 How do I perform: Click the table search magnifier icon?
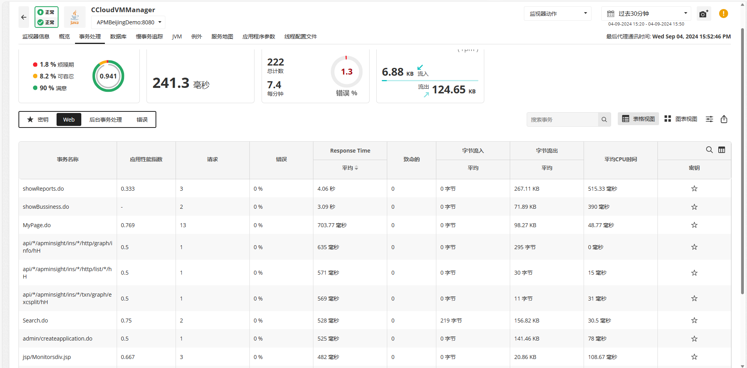(x=709, y=150)
